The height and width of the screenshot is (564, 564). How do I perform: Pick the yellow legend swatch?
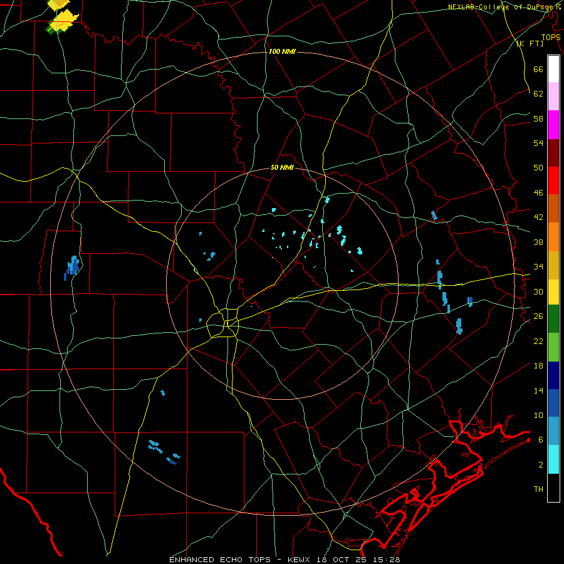point(553,292)
